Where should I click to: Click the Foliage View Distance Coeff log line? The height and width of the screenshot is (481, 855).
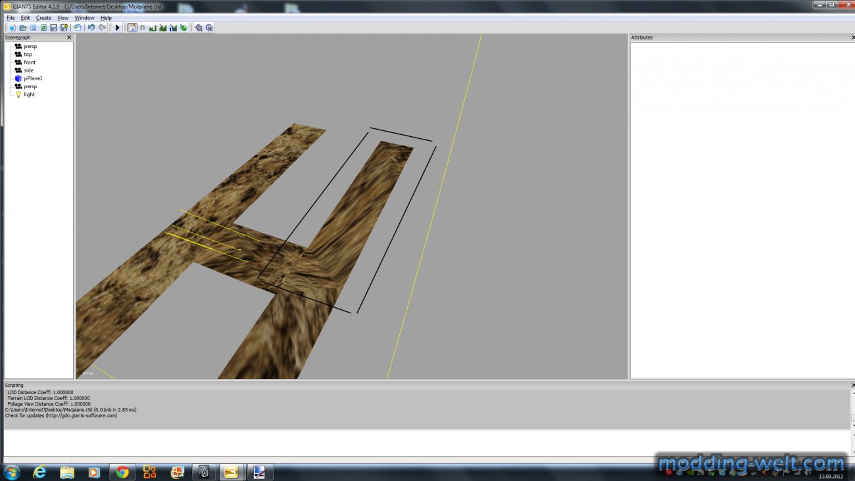tap(49, 404)
